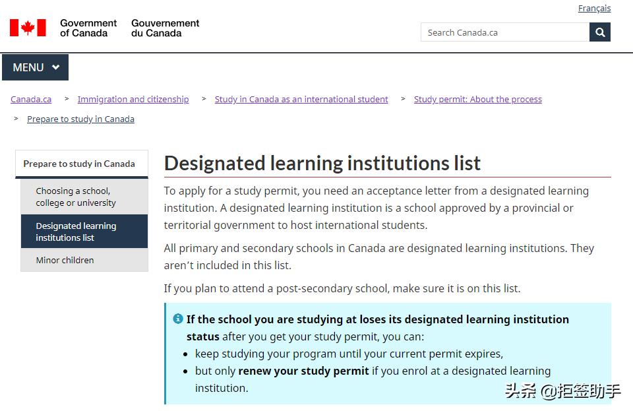The height and width of the screenshot is (411, 633).
Task: Open Choosing a school, college or university
Action: point(76,197)
